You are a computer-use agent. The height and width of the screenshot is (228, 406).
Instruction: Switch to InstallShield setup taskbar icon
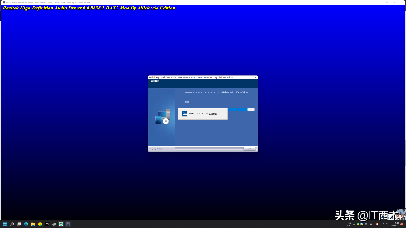click(x=68, y=224)
